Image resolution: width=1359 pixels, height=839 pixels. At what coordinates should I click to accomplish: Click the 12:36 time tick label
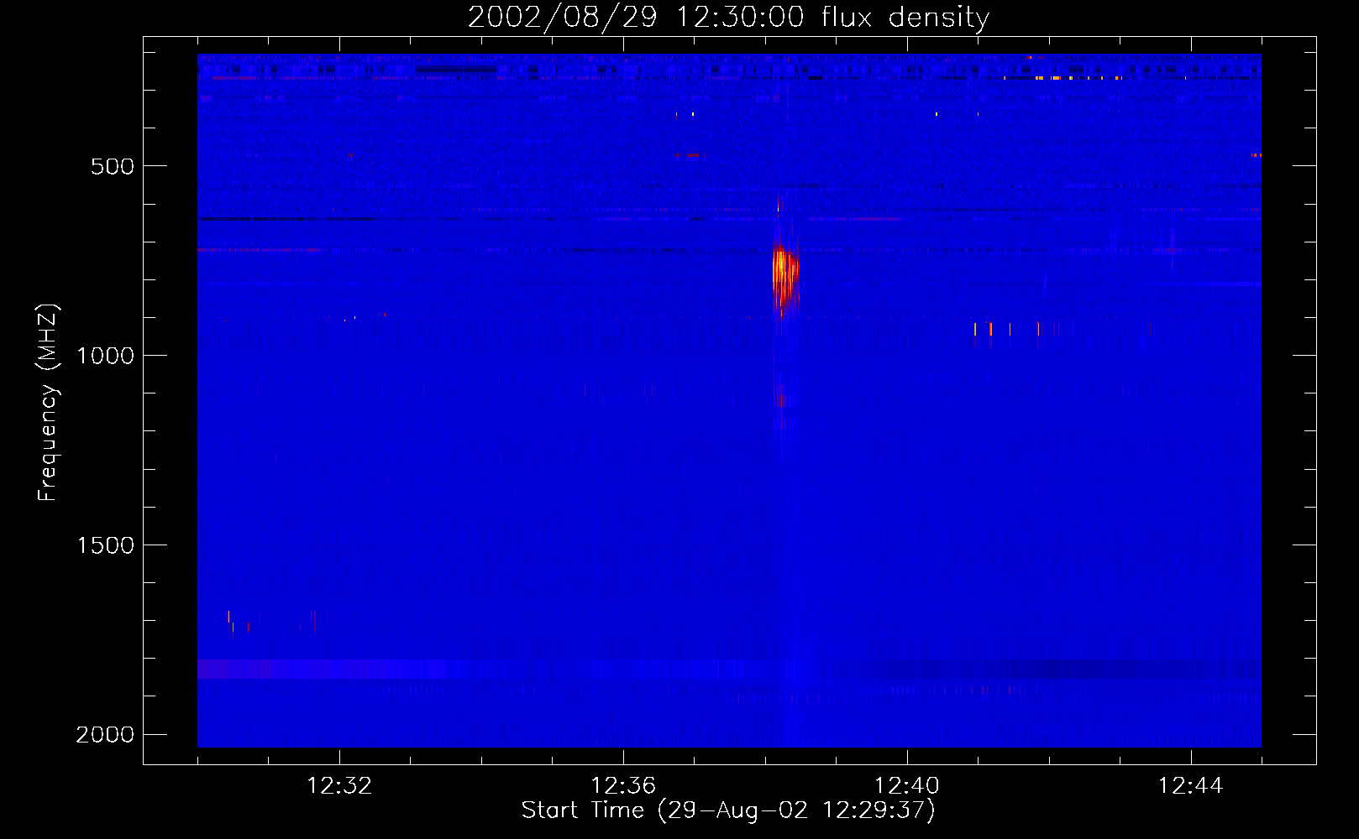pos(623,786)
